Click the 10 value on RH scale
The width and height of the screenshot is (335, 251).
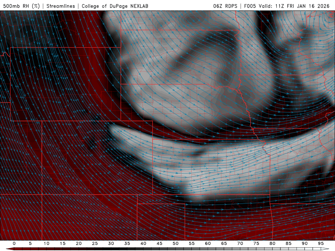tap(46, 243)
